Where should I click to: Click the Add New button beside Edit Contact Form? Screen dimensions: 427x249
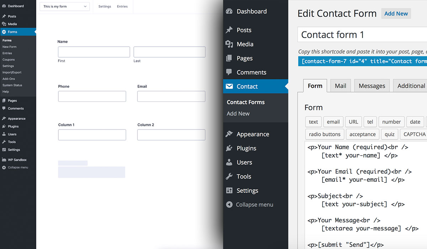click(396, 13)
